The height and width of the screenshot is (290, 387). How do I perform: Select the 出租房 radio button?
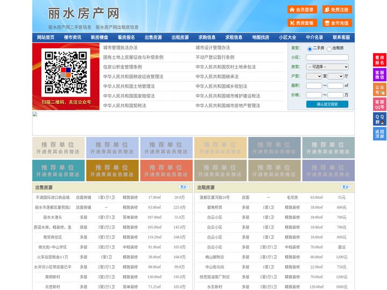329,49
